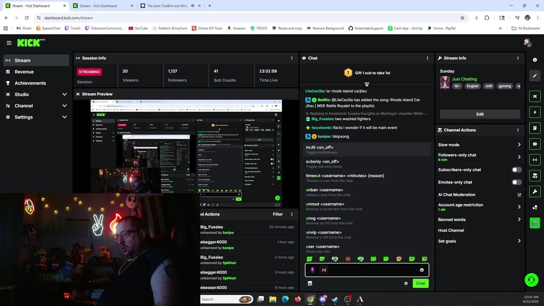Screen dimensions: 544x306
Task: Open Steam from the taskbar
Action: (335, 299)
